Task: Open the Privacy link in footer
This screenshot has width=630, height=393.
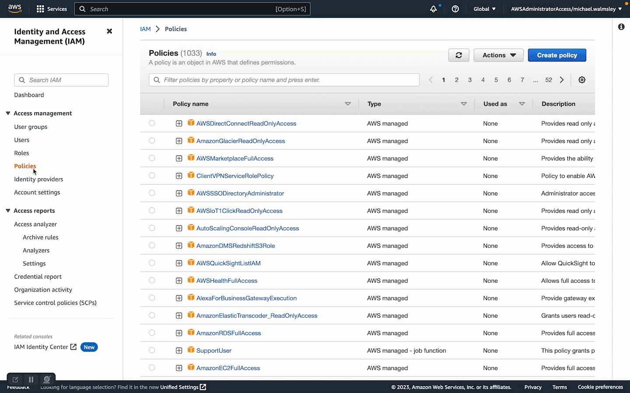Action: coord(533,387)
